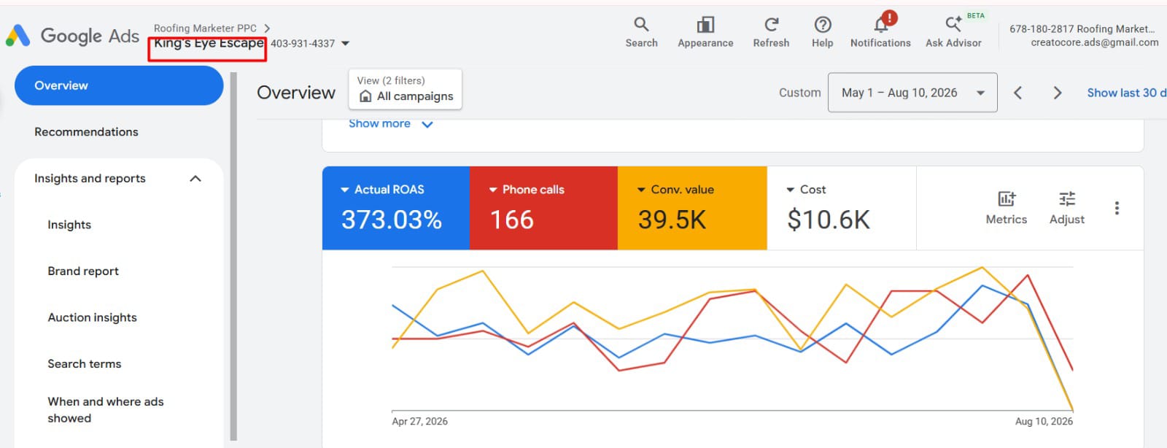The width and height of the screenshot is (1167, 448).
Task: Go to previous date range arrow
Action: click(x=1018, y=93)
